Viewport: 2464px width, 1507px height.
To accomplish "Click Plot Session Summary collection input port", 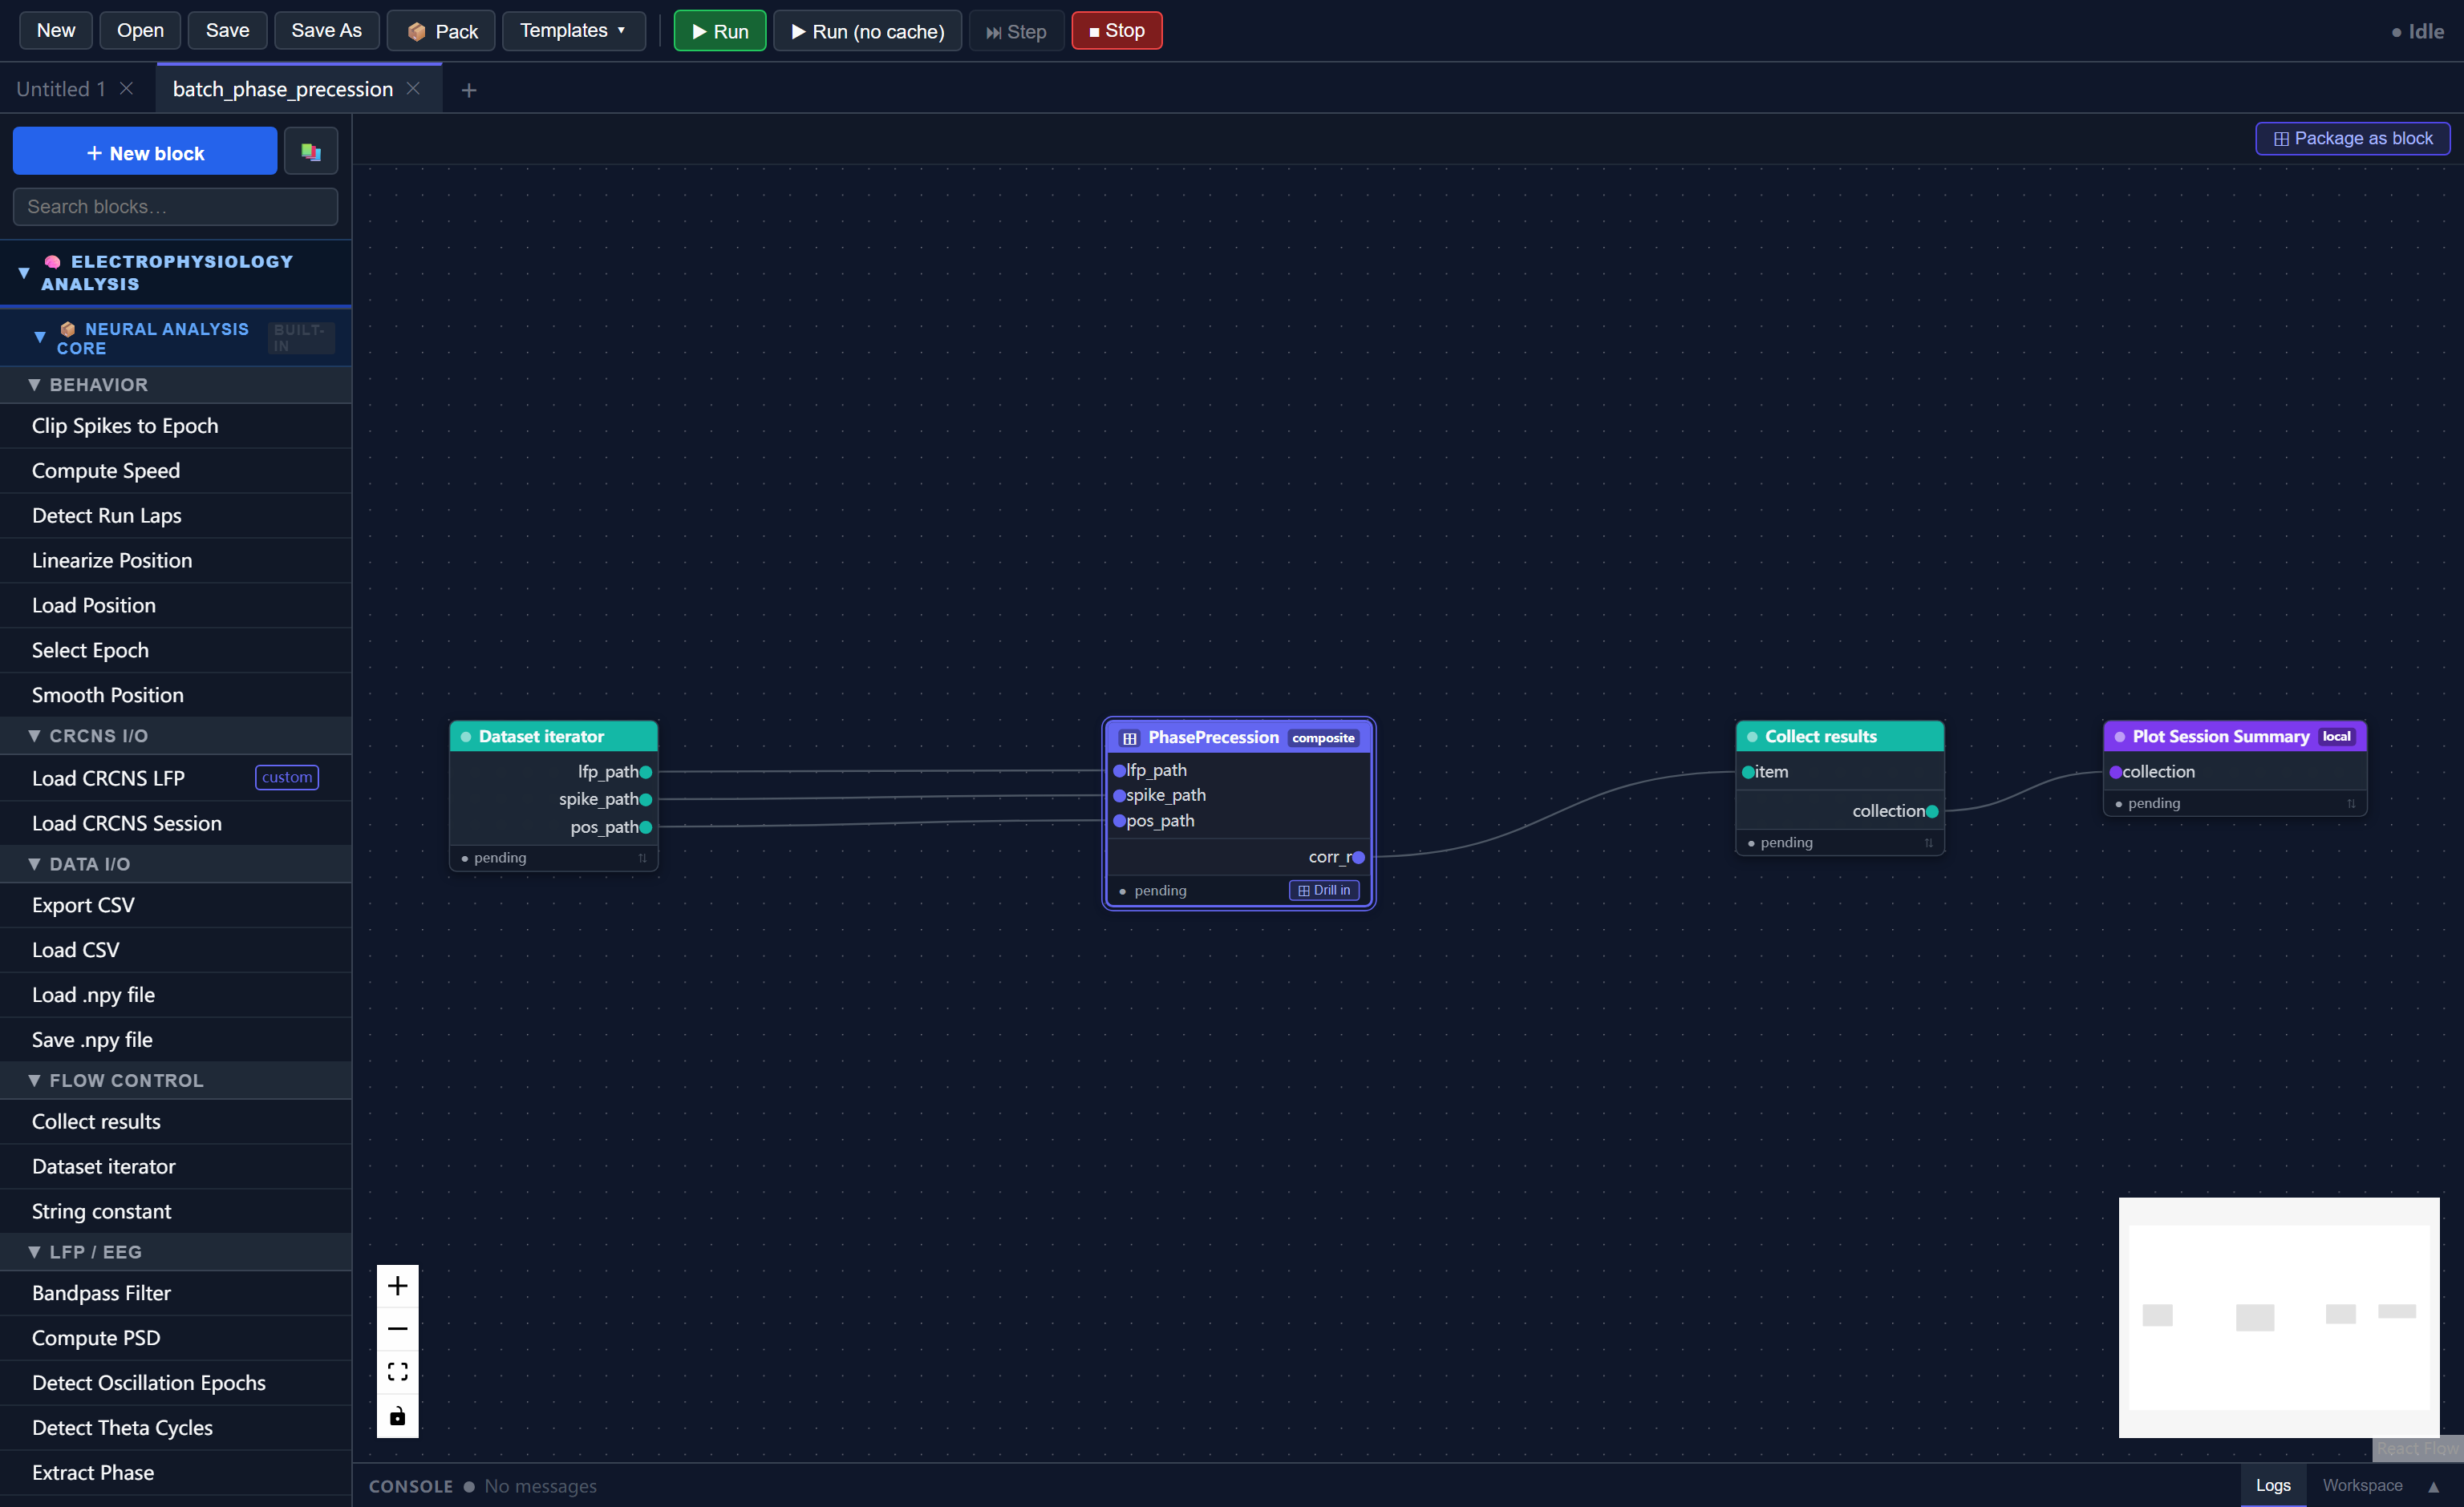I will point(2115,771).
